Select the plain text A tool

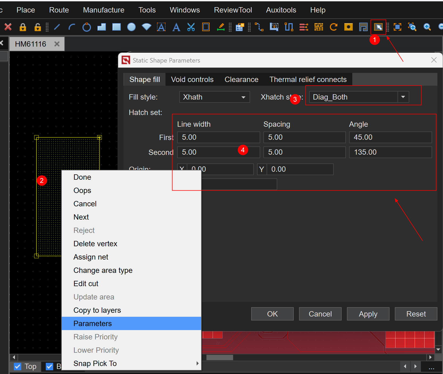[x=176, y=27]
